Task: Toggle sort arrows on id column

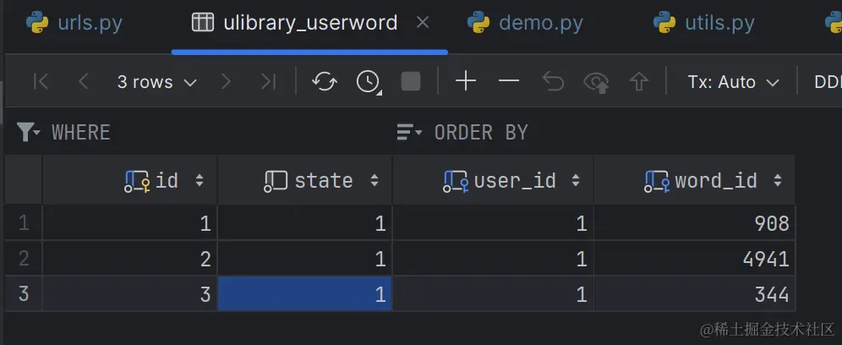Action: point(200,181)
